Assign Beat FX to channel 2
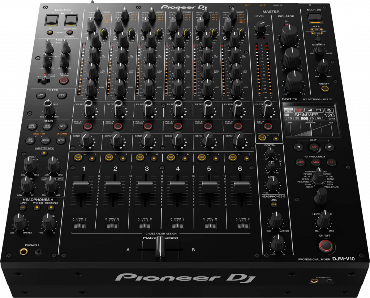370x298 pixels. (118, 126)
